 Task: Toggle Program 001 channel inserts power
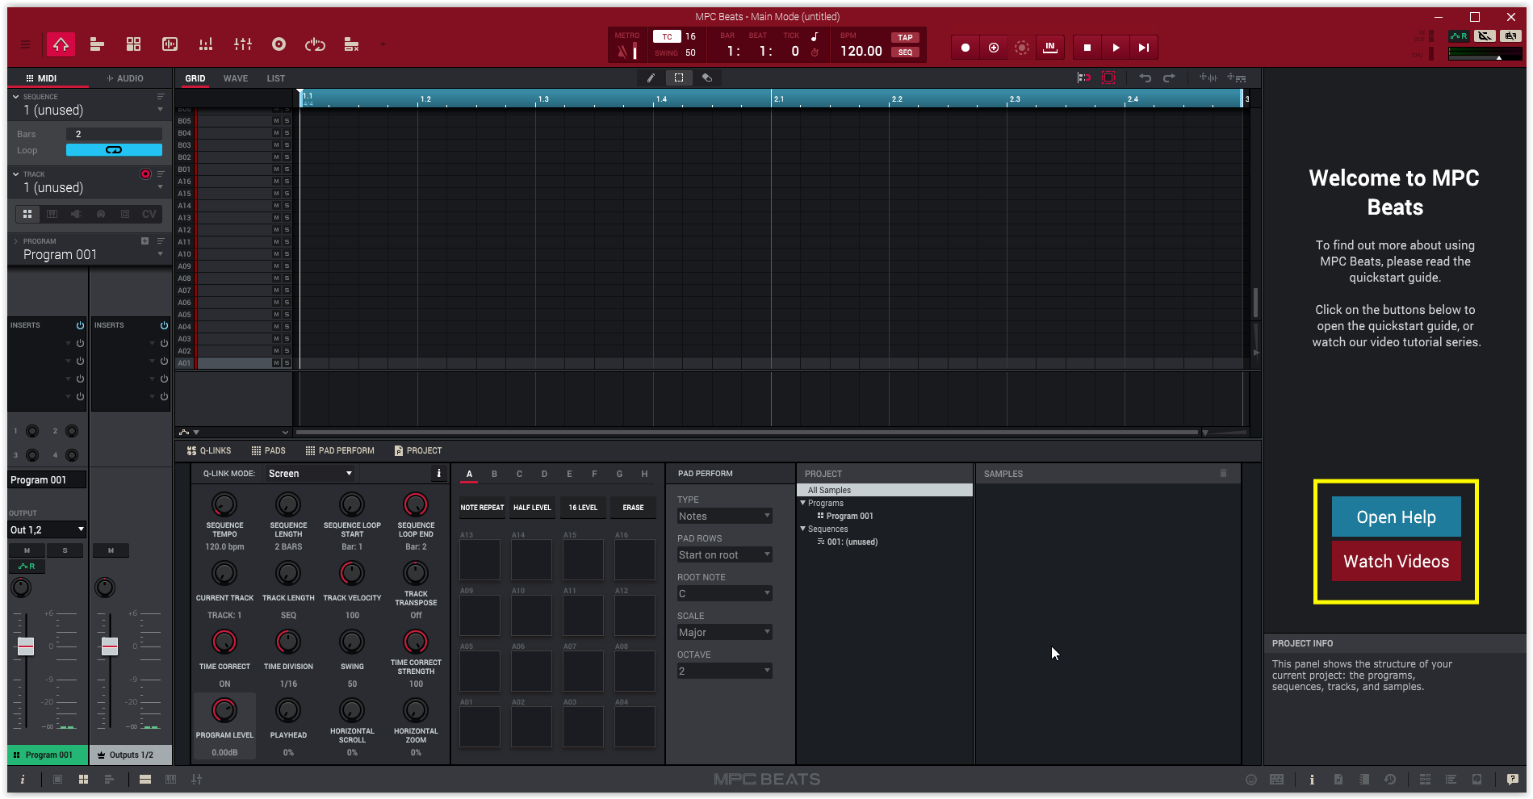pyautogui.click(x=80, y=325)
